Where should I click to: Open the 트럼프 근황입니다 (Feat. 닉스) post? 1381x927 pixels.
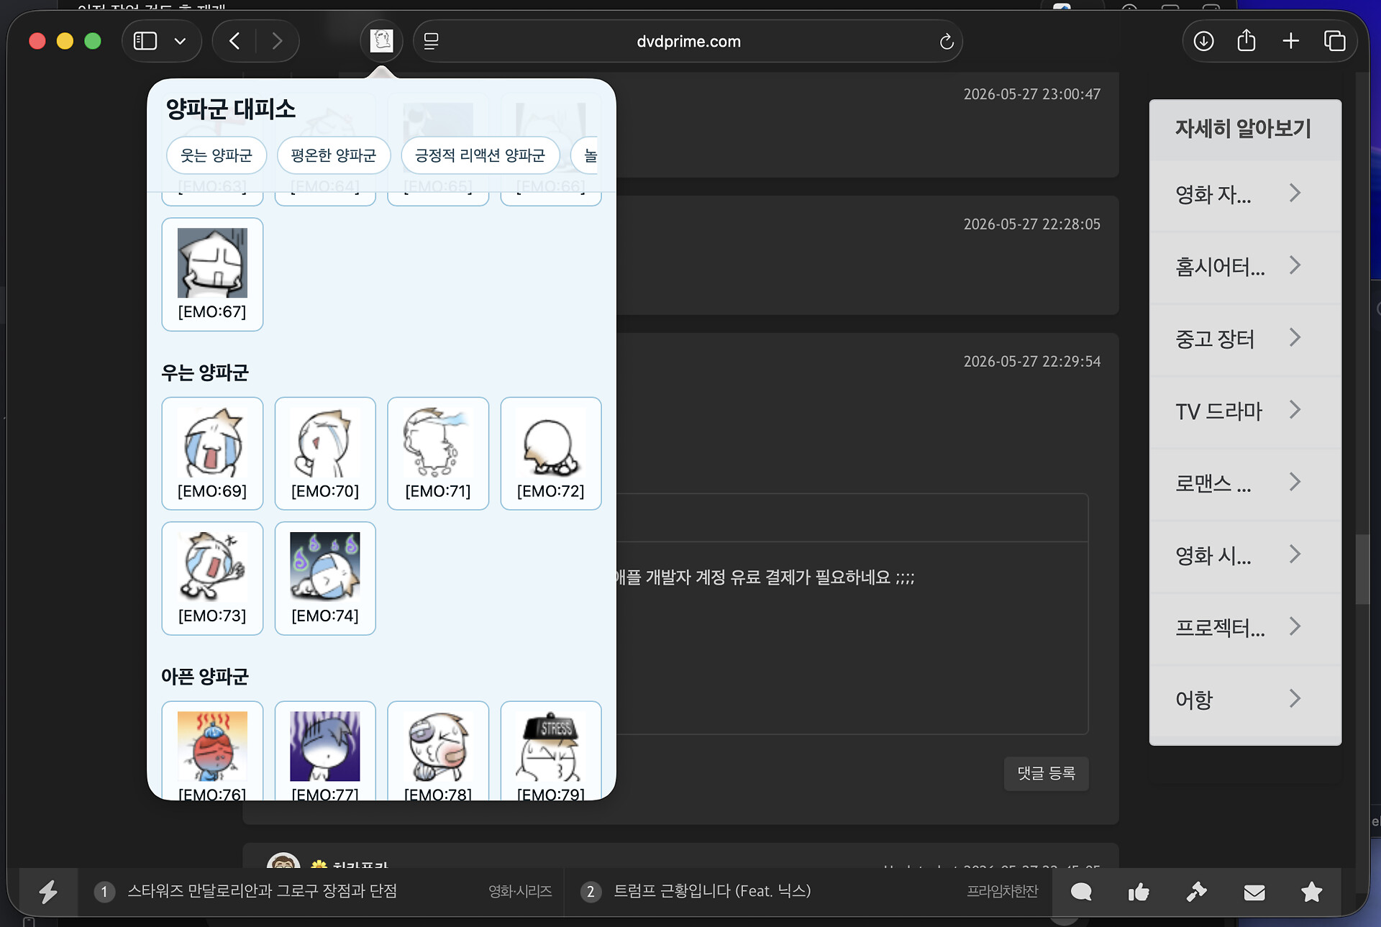[x=712, y=891]
